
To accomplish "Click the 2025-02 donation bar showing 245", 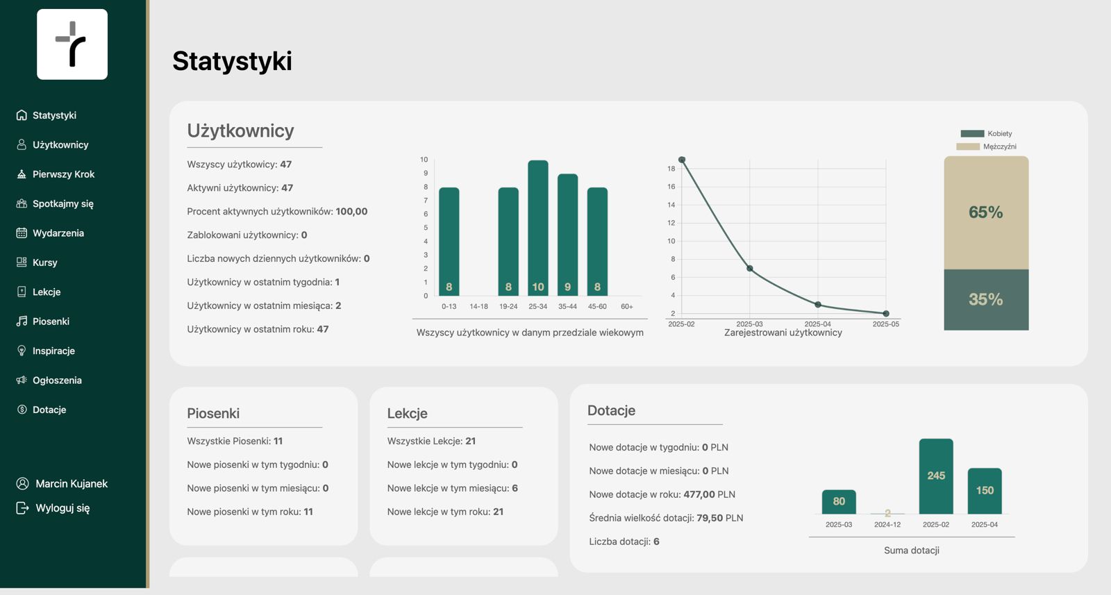I will [936, 476].
